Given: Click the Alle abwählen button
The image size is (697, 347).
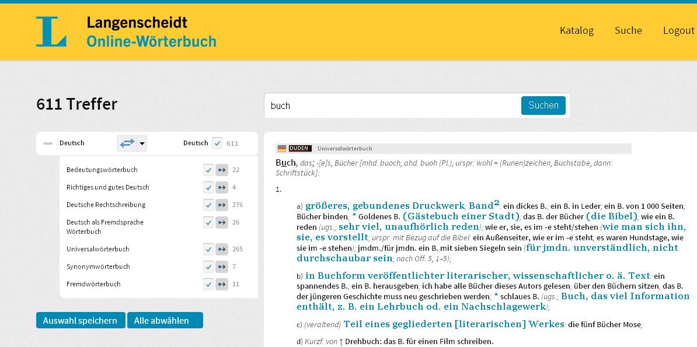Looking at the screenshot, I should coord(165,320).
